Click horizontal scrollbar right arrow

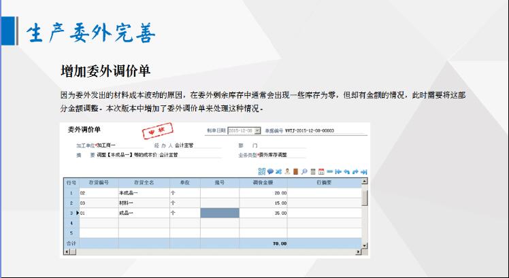click(357, 252)
